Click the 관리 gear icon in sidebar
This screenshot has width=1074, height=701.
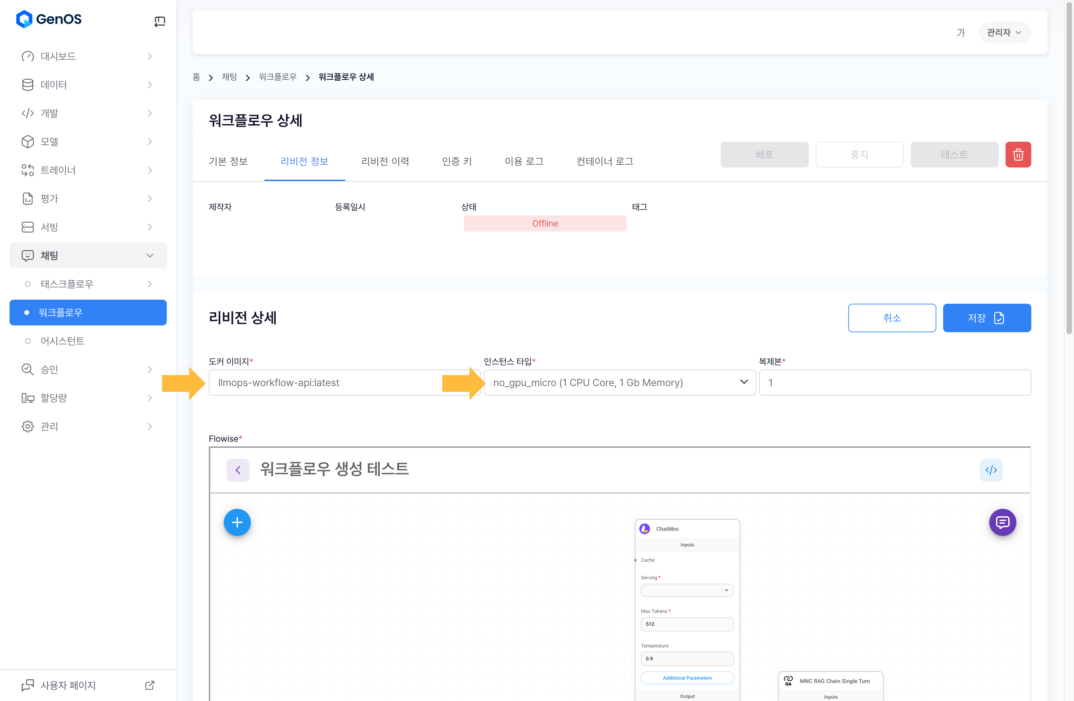(27, 426)
